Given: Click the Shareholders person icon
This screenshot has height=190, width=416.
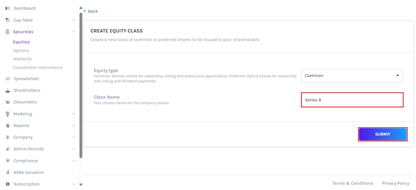Looking at the screenshot, I should (8, 90).
